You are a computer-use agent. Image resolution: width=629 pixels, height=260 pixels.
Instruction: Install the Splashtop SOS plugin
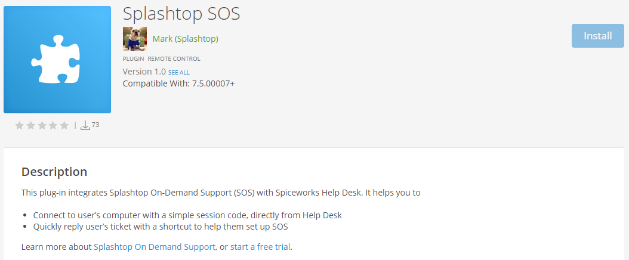tap(597, 36)
